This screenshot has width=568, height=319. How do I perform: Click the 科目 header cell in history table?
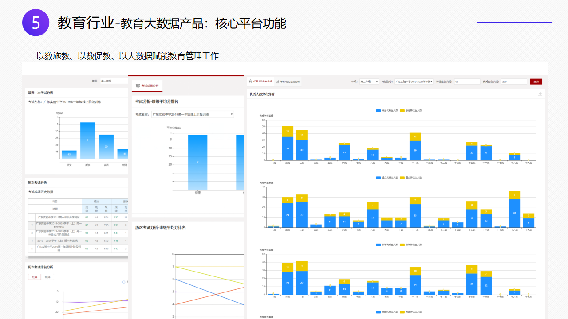[55, 202]
